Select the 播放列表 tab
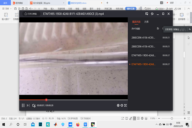Screen dimensions: 192x128 click(136, 22)
